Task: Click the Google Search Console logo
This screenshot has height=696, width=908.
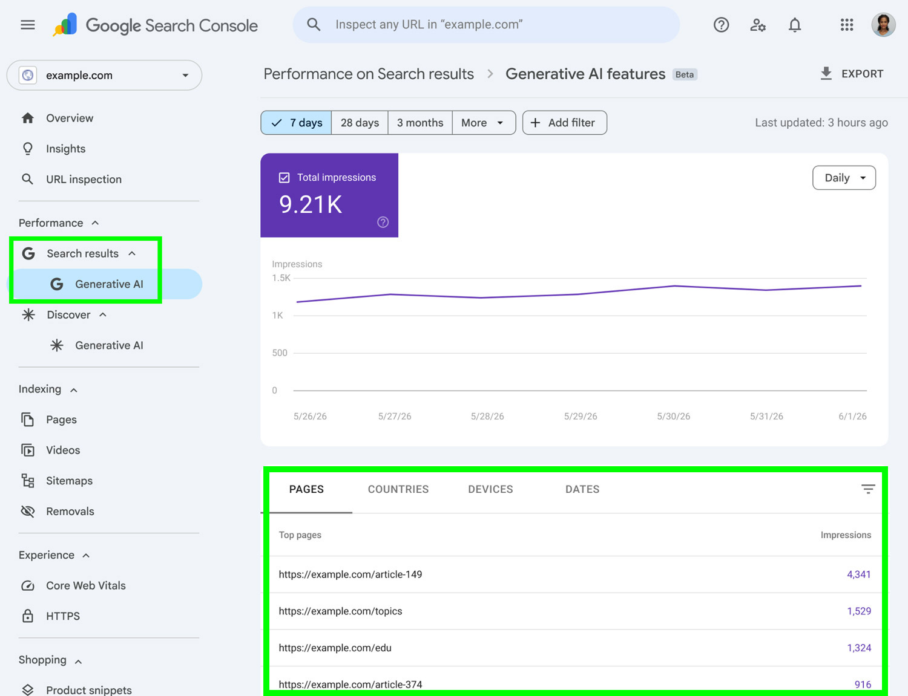Action: (155, 25)
